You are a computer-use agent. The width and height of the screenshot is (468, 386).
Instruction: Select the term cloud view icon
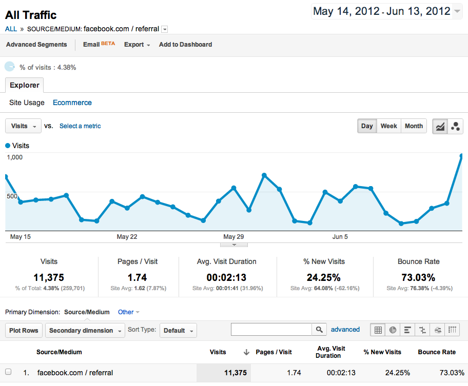438,330
